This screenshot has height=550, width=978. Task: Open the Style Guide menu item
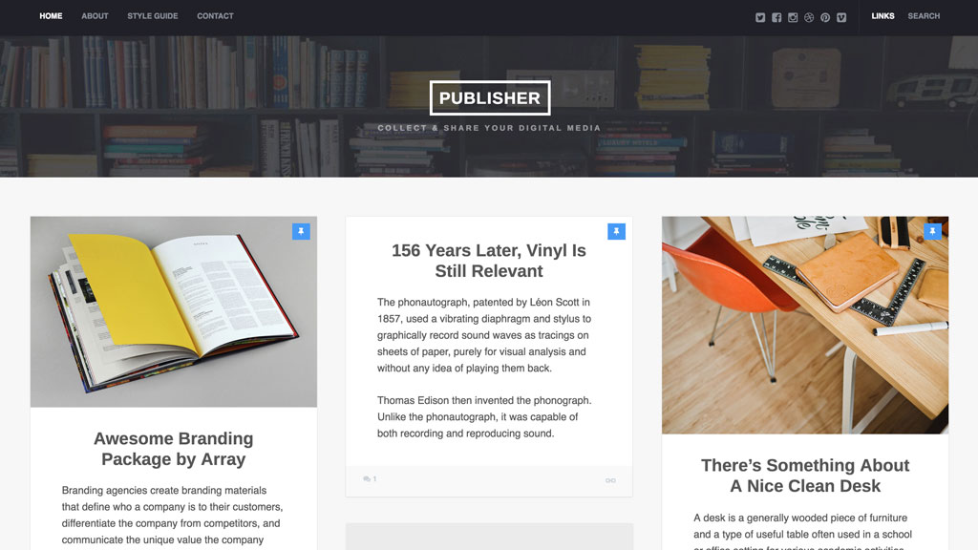153,16
